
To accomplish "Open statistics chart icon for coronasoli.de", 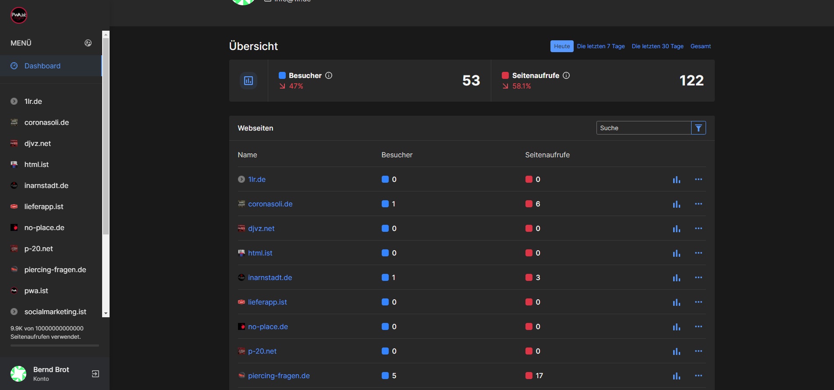I will [x=676, y=204].
